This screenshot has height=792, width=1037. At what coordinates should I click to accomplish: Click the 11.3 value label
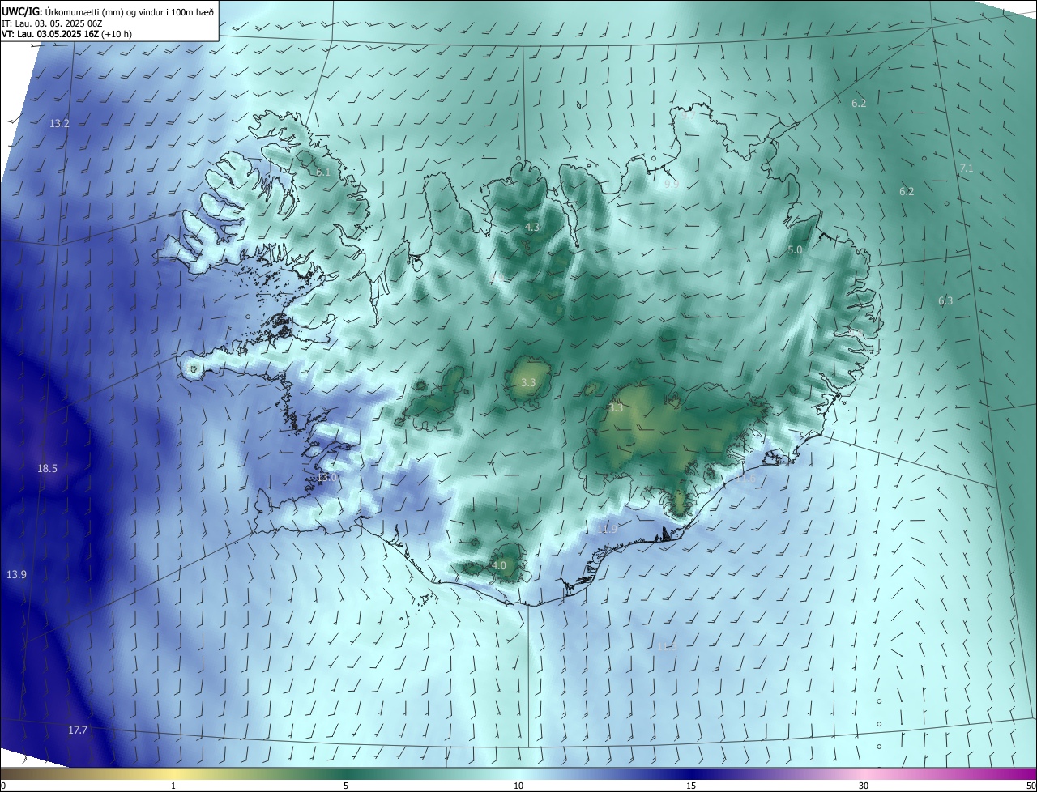668,646
